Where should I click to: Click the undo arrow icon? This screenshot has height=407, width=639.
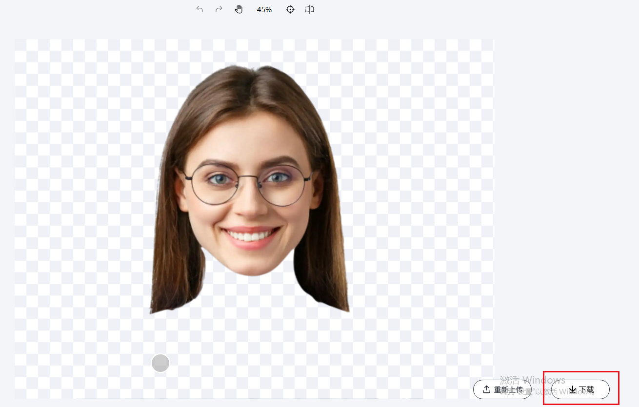(200, 9)
